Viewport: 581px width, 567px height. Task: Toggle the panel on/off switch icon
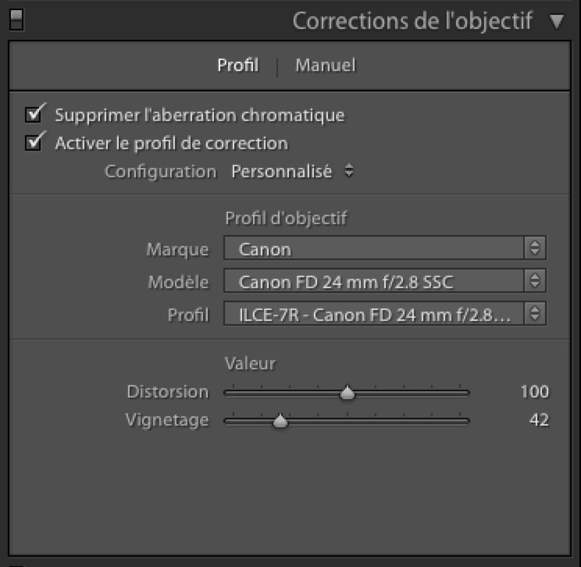click(x=18, y=22)
